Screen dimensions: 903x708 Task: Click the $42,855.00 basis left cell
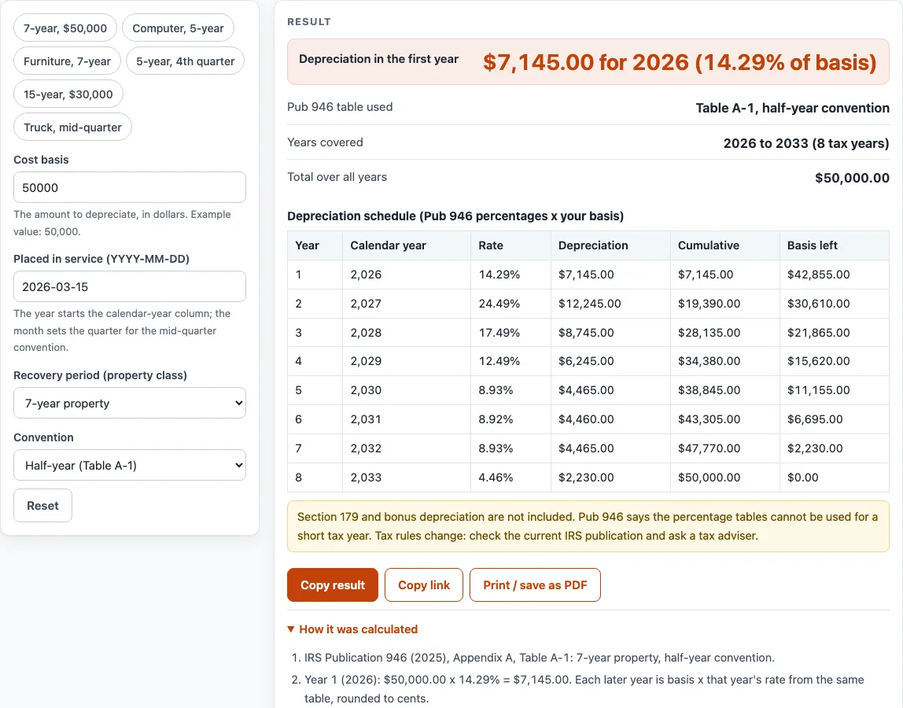tap(835, 275)
